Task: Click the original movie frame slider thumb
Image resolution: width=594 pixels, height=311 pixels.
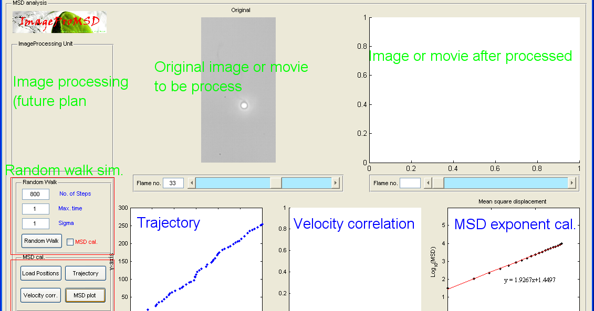Action: [275, 183]
